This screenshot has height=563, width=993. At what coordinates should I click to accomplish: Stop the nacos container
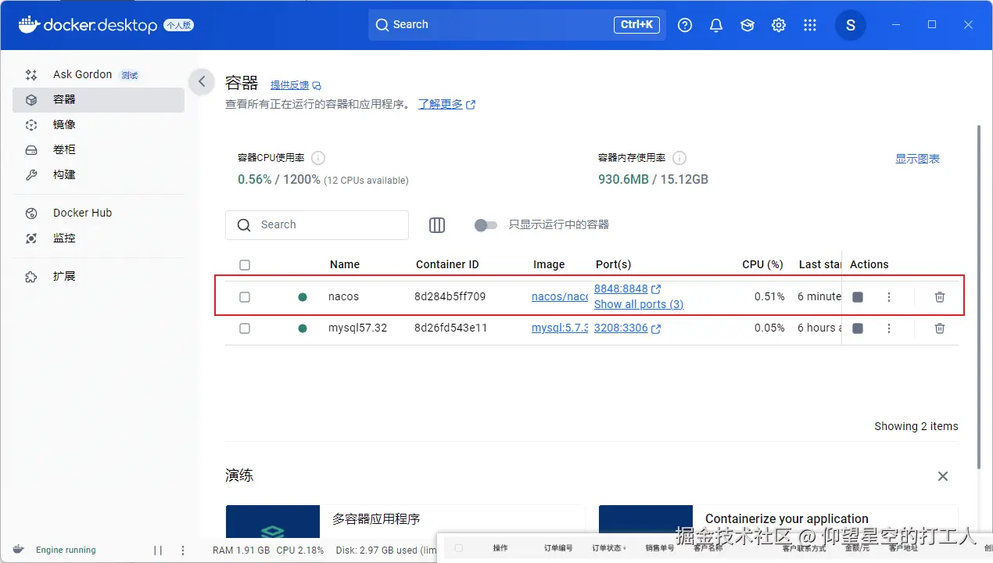(x=858, y=297)
